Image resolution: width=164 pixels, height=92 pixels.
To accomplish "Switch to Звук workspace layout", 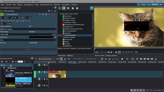I will click(x=149, y=5).
